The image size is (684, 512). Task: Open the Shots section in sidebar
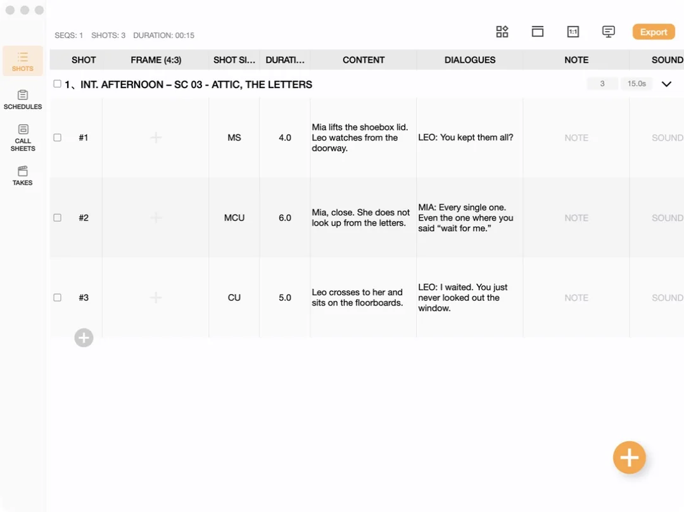[23, 61]
